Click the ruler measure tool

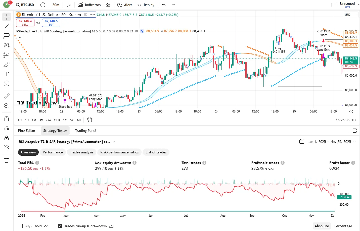point(7,96)
